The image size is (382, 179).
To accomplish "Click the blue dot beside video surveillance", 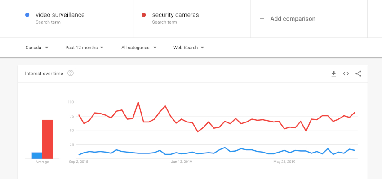I will pos(27,15).
